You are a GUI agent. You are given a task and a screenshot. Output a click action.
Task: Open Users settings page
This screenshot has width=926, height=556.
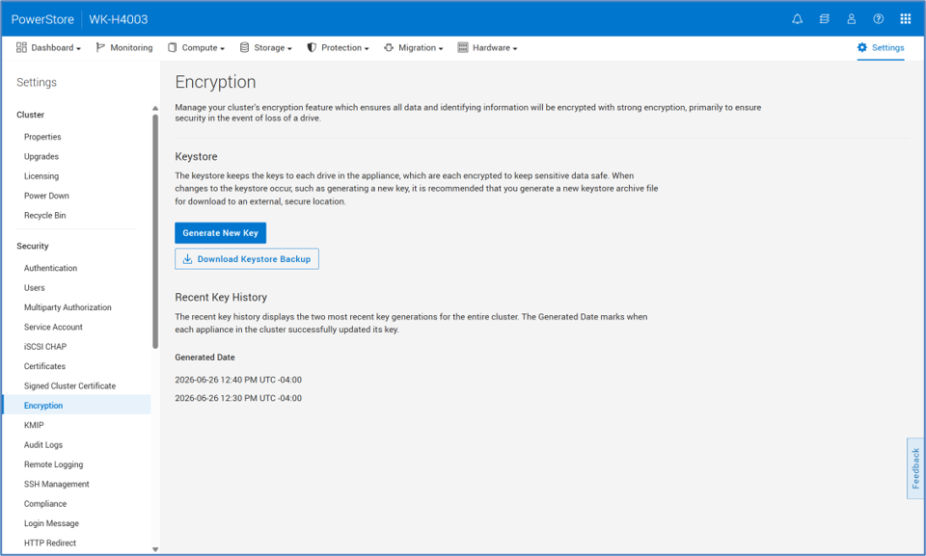35,287
